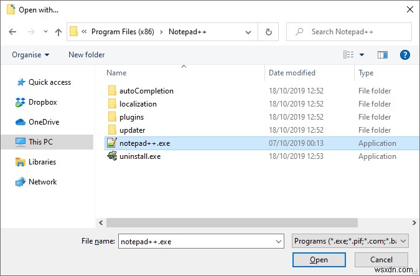The height and width of the screenshot is (276, 420).
Task: Click the Notepad++ breadcrumb segment
Action: point(187,32)
